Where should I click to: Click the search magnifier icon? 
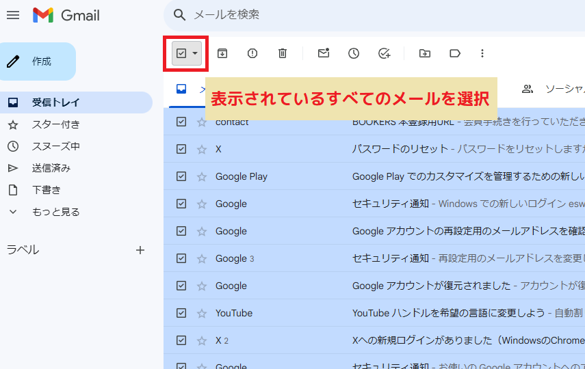[179, 15]
